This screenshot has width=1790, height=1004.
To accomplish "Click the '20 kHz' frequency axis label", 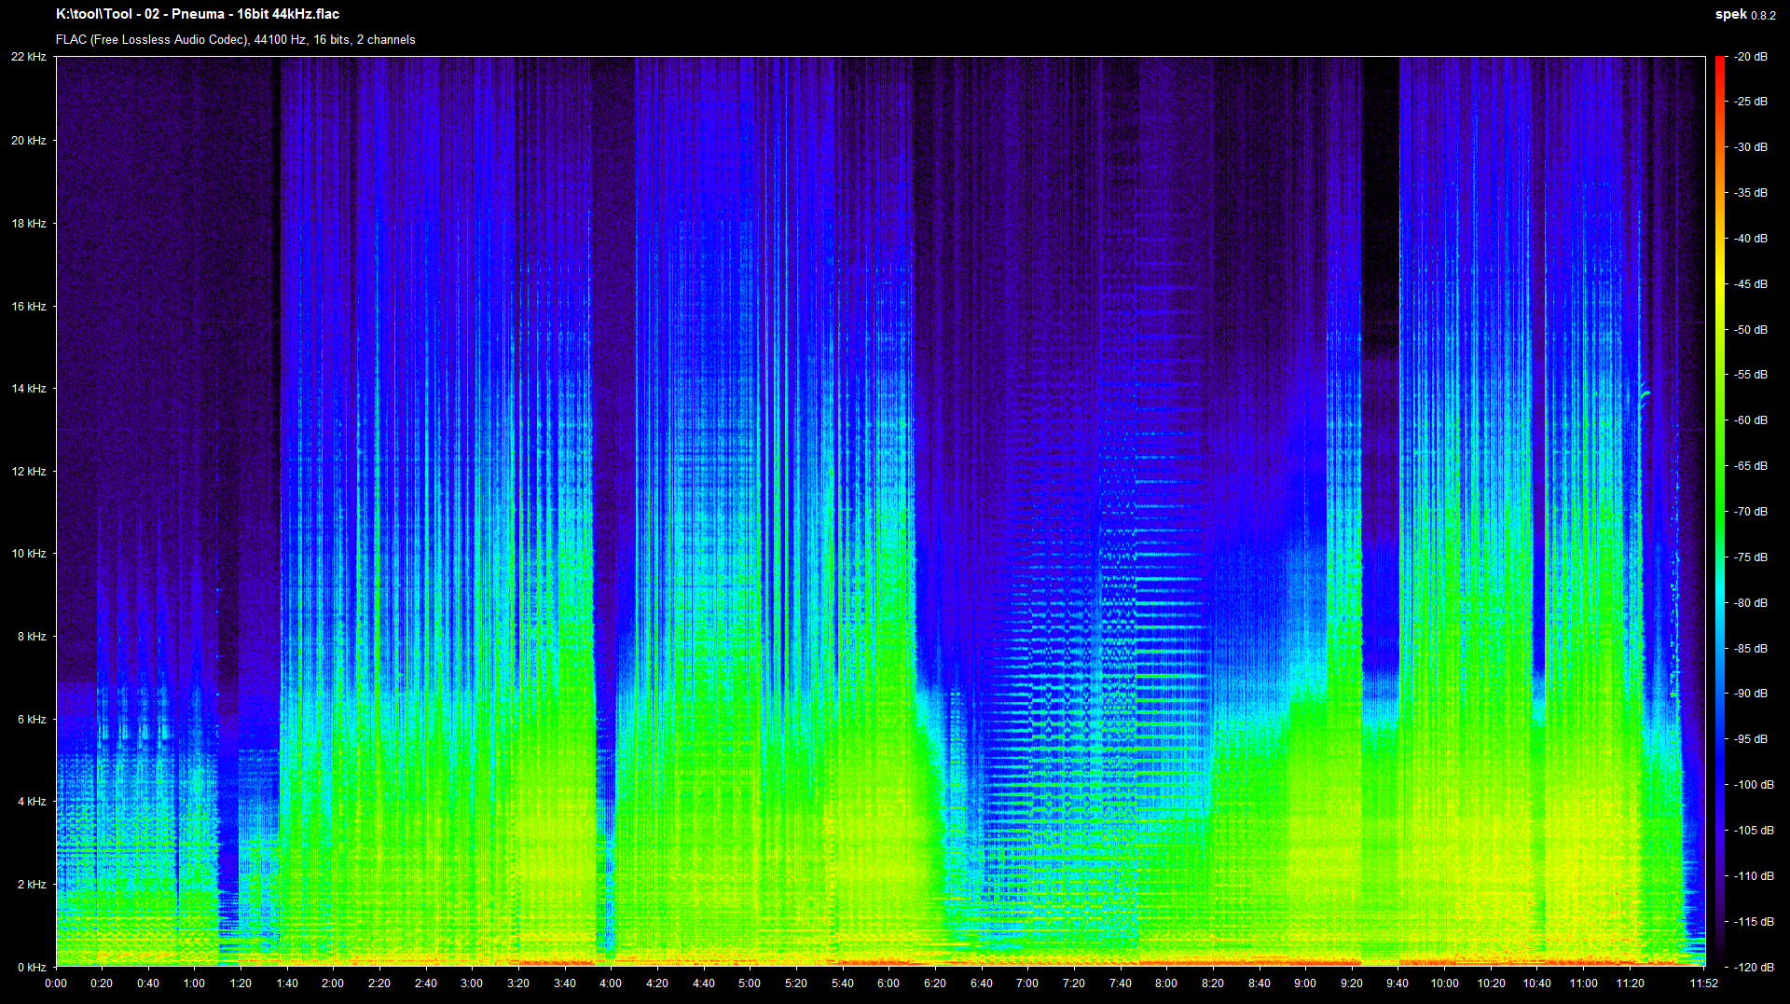I will click(x=29, y=141).
